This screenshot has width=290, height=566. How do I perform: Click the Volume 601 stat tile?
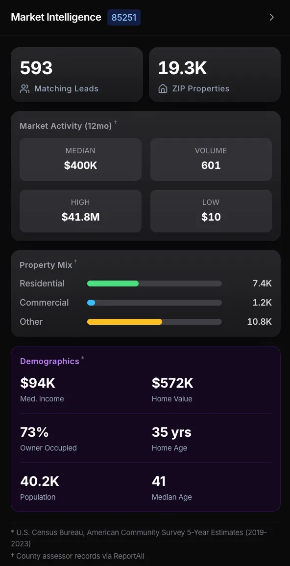point(211,159)
